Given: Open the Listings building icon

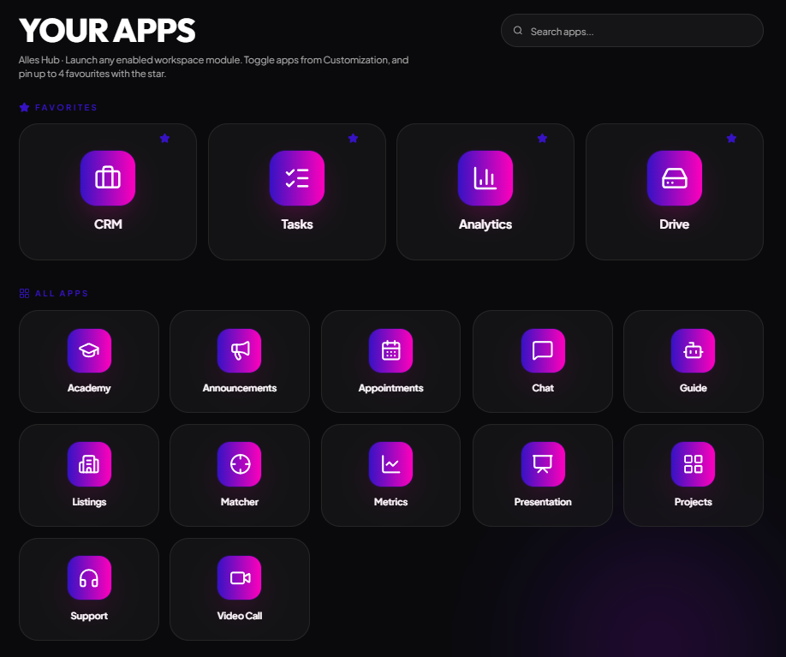Looking at the screenshot, I should [89, 464].
